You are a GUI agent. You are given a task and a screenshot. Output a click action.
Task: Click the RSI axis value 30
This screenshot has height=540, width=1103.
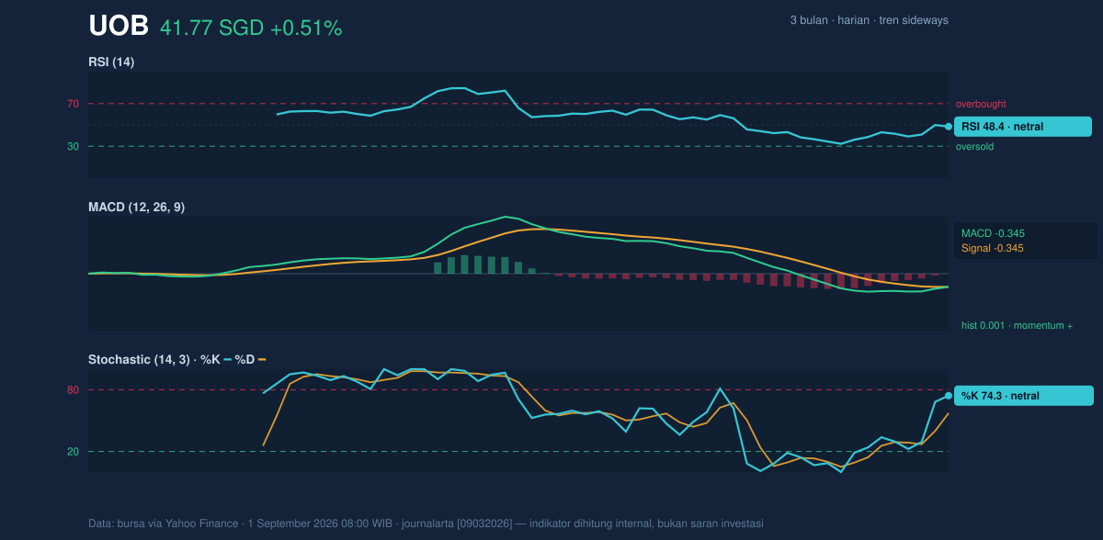click(x=73, y=146)
